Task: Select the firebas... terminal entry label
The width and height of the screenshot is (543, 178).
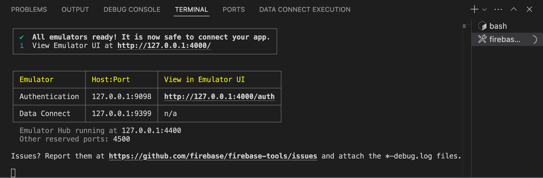Action: pyautogui.click(x=504, y=39)
